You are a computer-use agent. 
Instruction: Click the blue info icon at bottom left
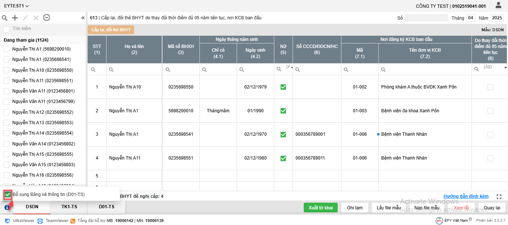[7, 208]
